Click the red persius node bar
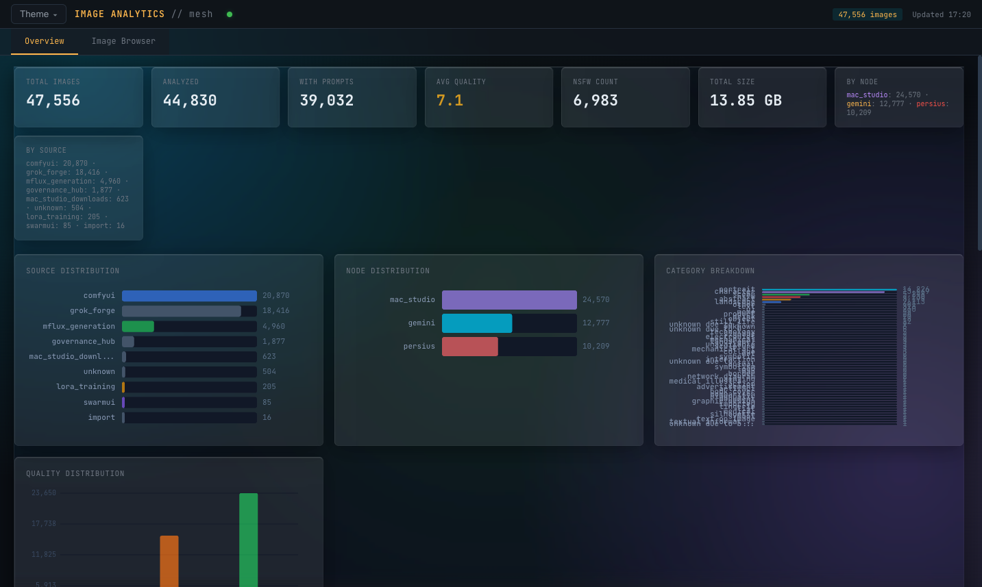Viewport: 982px width, 587px height. coord(470,347)
